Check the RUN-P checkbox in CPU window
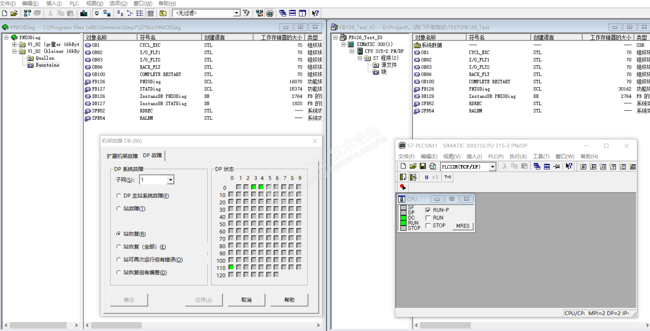This screenshot has height=331, width=650. [x=428, y=210]
